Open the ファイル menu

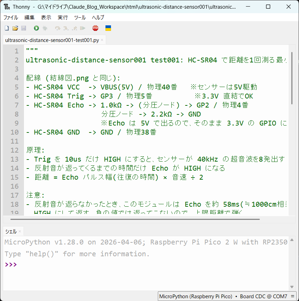tap(11, 17)
